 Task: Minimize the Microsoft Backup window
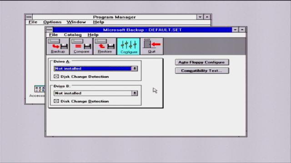pos(235,30)
